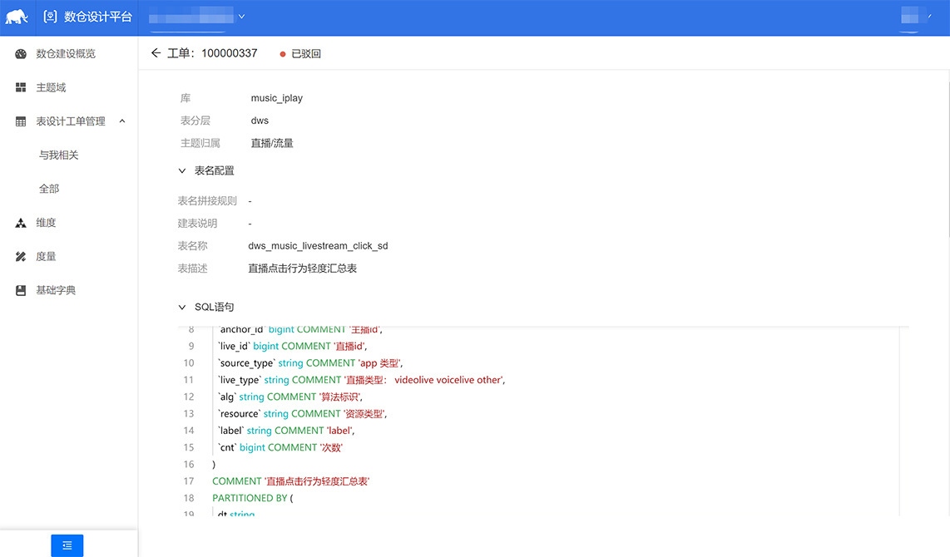
Task: Open 主题域 via its grid icon
Action: click(x=21, y=86)
